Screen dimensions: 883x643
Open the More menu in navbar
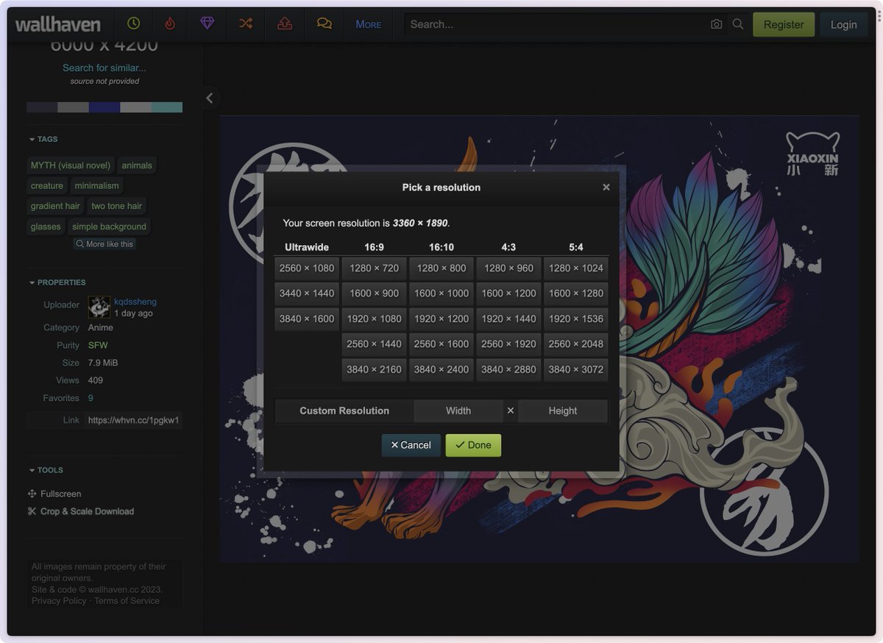[368, 24]
